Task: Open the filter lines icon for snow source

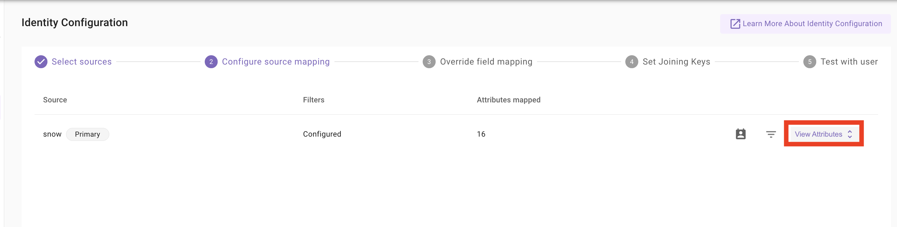Action: pyautogui.click(x=771, y=134)
